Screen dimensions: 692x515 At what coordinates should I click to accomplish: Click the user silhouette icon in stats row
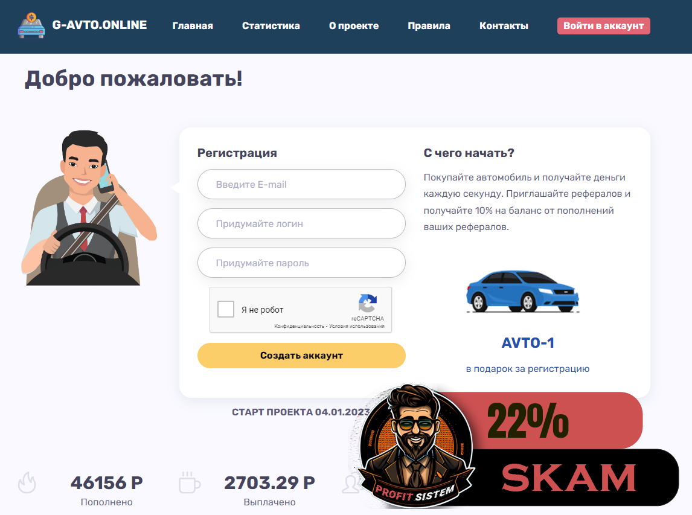[x=352, y=483]
